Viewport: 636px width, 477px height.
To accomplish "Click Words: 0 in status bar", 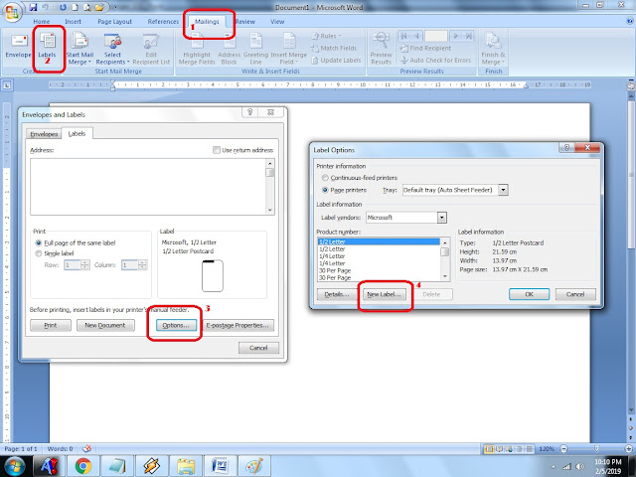I will coord(60,448).
